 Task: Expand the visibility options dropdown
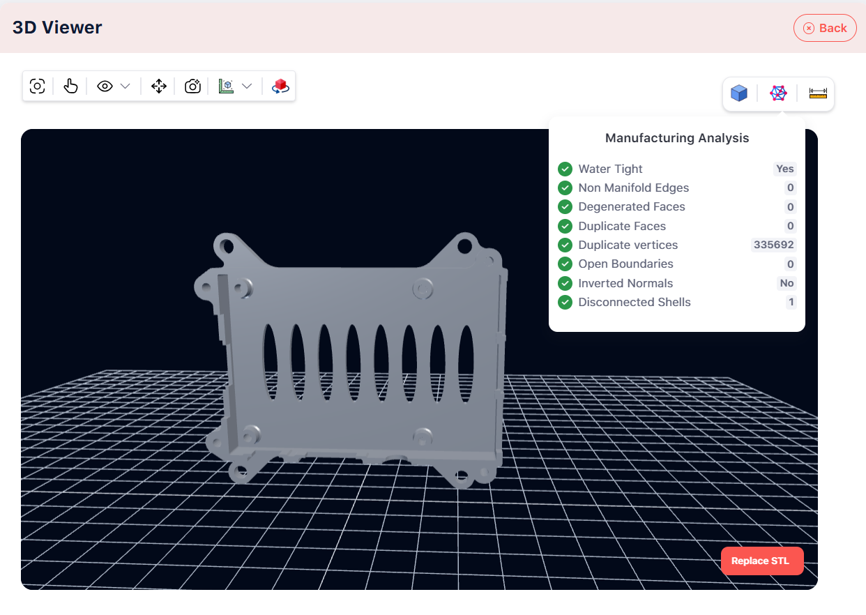tap(125, 85)
